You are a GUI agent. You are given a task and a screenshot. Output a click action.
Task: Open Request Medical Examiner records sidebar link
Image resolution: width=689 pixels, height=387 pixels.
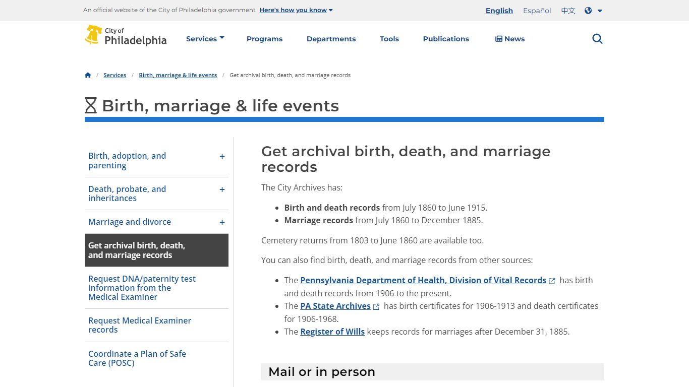(x=140, y=325)
